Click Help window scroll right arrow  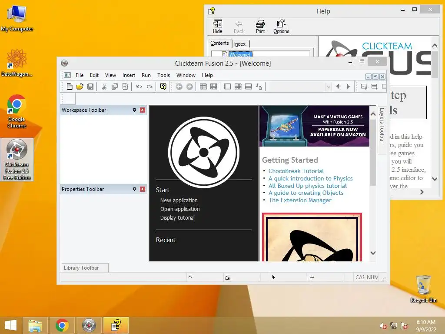coord(422,192)
